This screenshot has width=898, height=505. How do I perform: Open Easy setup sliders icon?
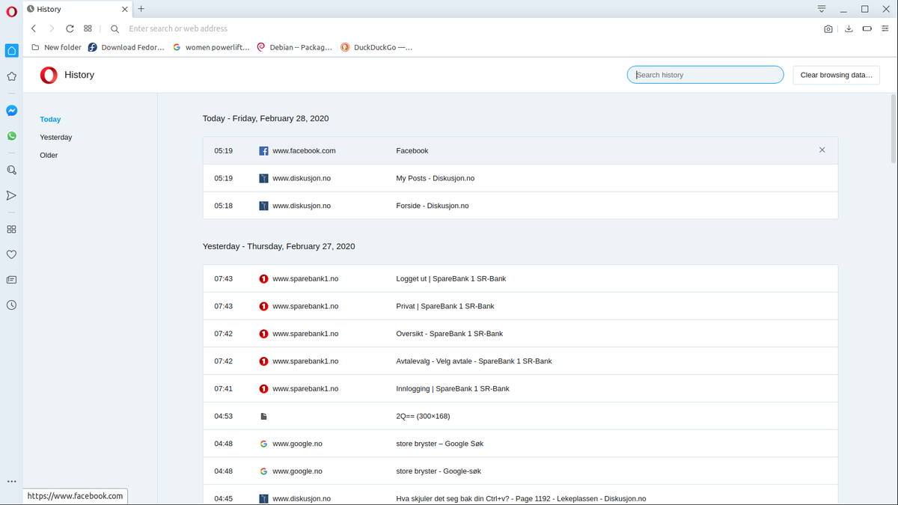(x=886, y=28)
